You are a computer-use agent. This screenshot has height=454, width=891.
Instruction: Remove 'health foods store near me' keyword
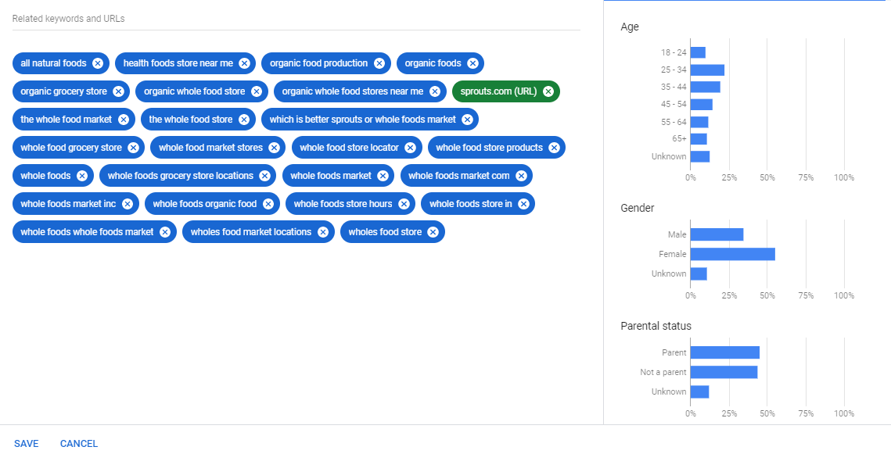pos(243,63)
